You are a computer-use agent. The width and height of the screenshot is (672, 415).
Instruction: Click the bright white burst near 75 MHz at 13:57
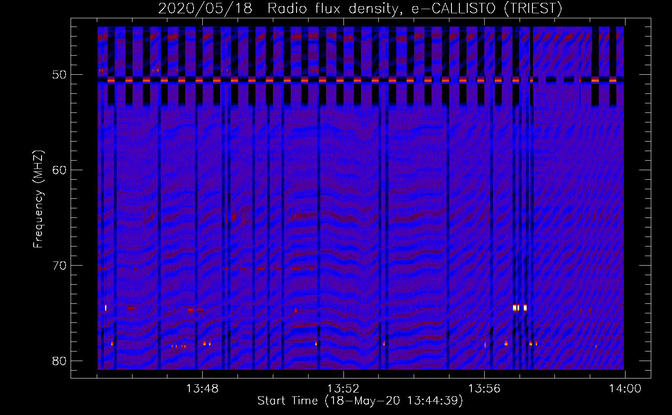(520, 308)
